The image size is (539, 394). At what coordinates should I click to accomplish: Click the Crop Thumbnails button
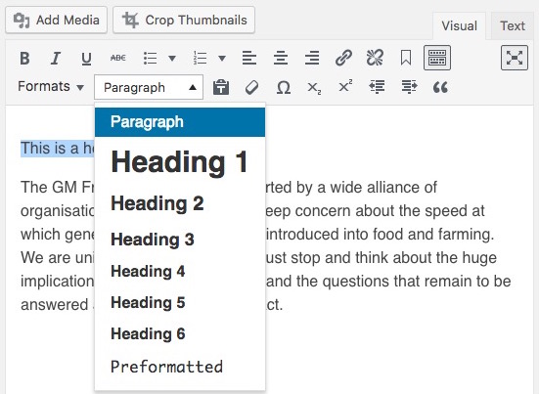[184, 20]
